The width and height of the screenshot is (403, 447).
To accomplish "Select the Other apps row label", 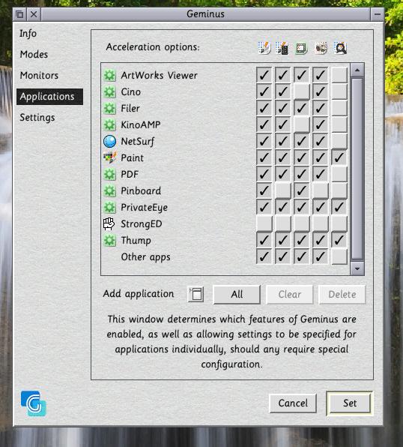I will click(146, 257).
